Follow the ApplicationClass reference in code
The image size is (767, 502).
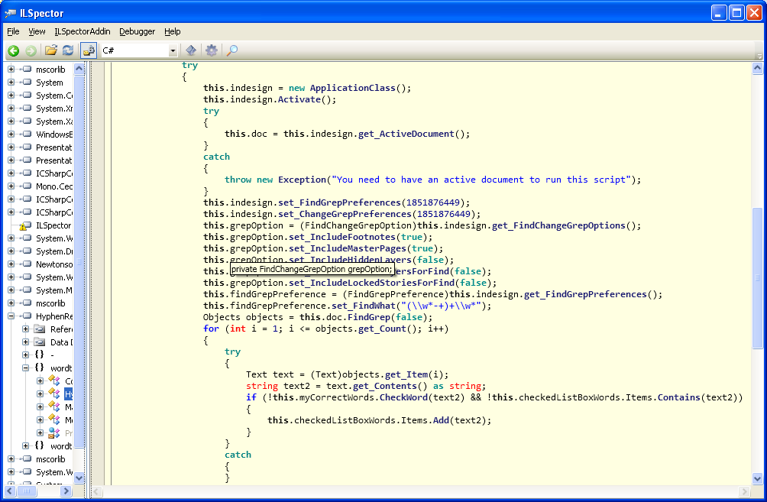[352, 88]
